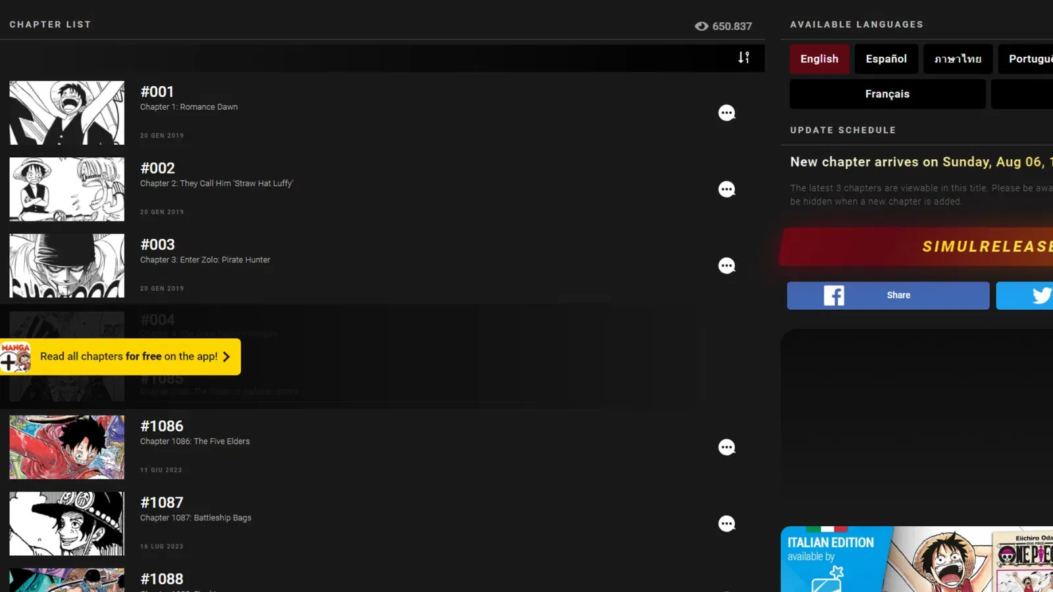Click the '#003' chapter number
The width and height of the screenshot is (1053, 592).
[x=157, y=244]
